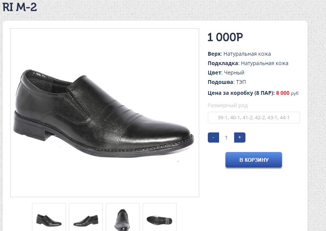Click the quantity input field
326x231 pixels.
[226, 138]
